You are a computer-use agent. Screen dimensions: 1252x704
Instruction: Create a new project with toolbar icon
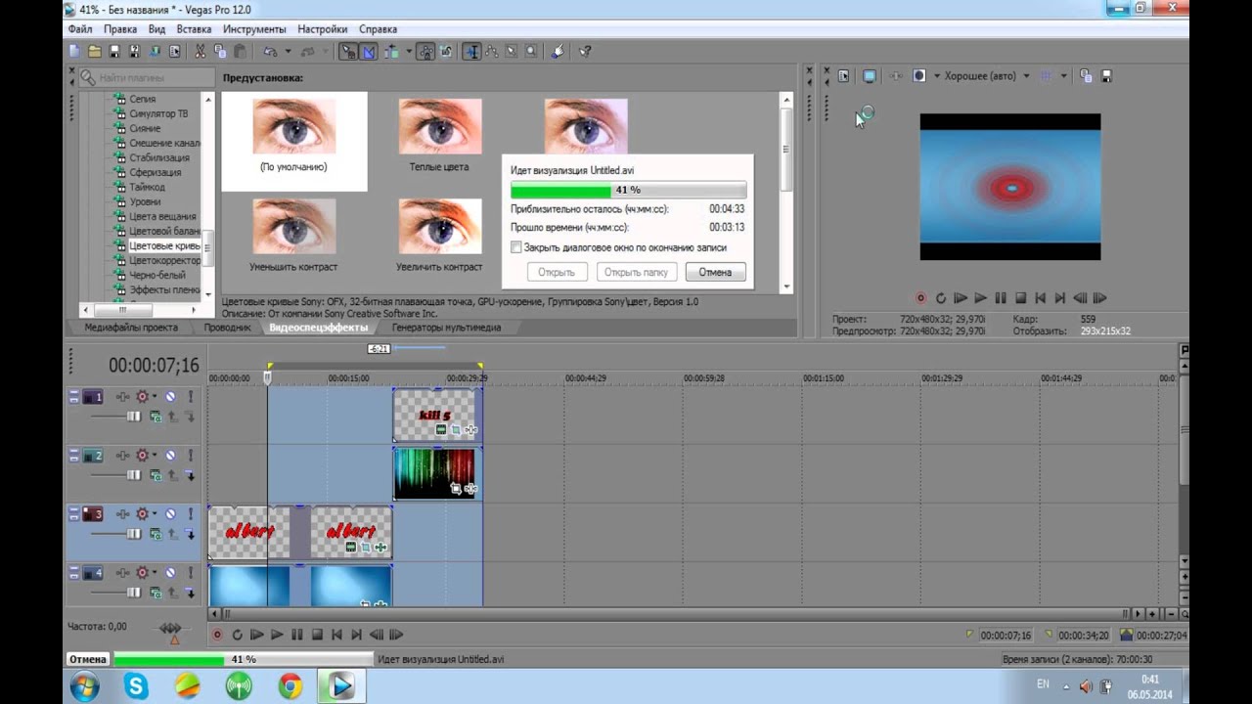pos(74,51)
